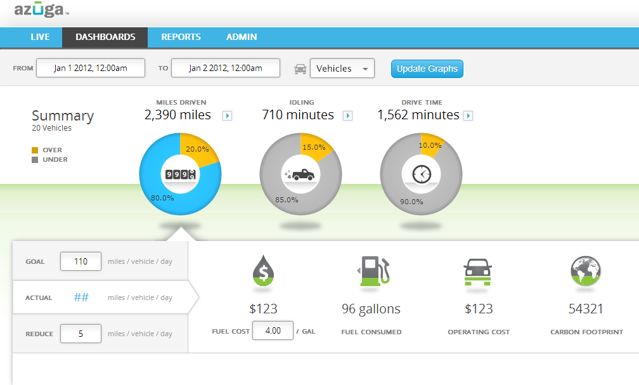Select the 15.0% over slice of Idling
Screen dimensions: 639x385
click(314, 147)
